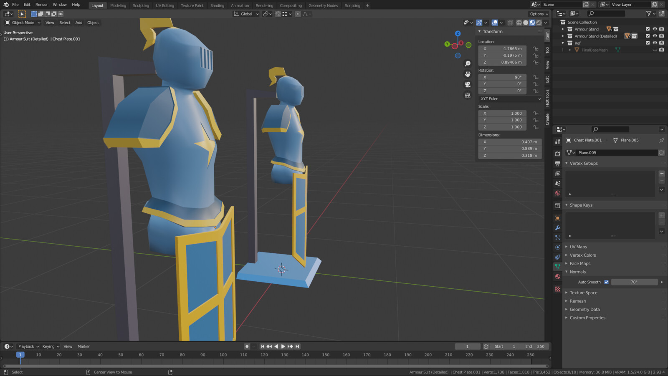
Task: Toggle Auto Smooth checkbox
Action: pos(606,282)
